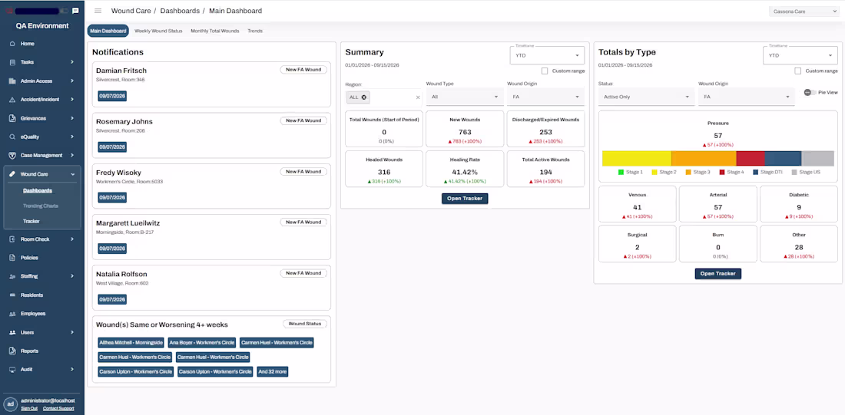Click the eQuality magnifier icon
845x415 pixels.
12,137
